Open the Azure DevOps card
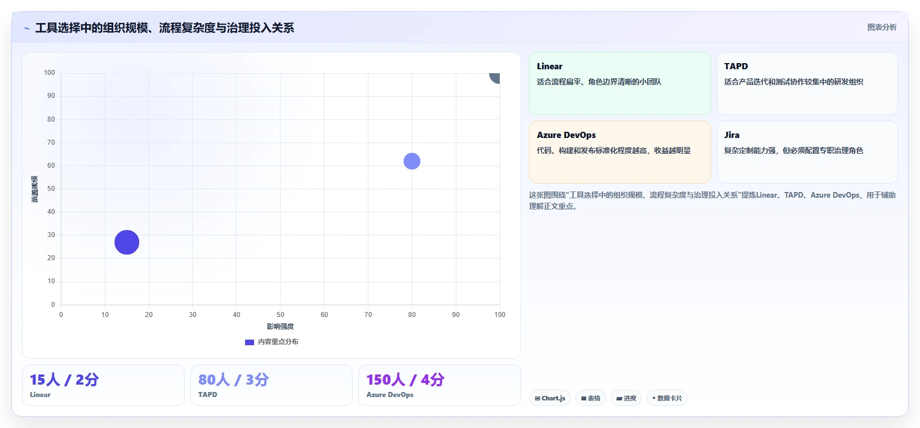 pyautogui.click(x=620, y=152)
